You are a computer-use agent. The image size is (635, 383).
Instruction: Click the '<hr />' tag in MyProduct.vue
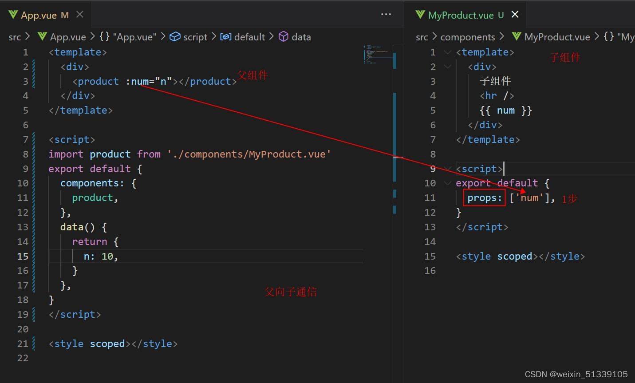(x=497, y=96)
